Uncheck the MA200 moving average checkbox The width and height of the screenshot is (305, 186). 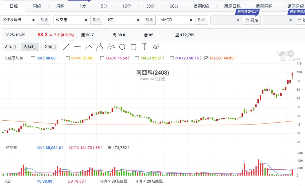(x=206, y=58)
